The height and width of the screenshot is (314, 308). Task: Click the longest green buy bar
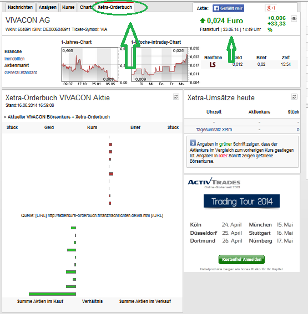tap(52, 294)
